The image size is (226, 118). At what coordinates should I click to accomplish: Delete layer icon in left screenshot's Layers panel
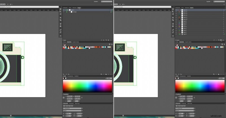[x=111, y=40]
